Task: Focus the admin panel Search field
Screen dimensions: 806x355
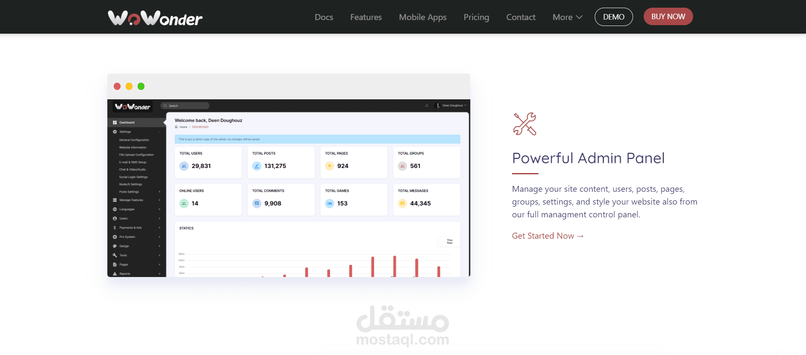Action: point(185,106)
